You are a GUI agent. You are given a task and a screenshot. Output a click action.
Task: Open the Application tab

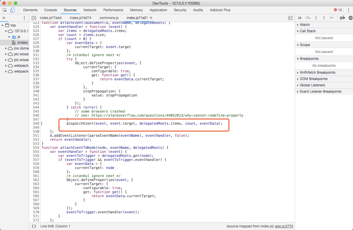(158, 10)
